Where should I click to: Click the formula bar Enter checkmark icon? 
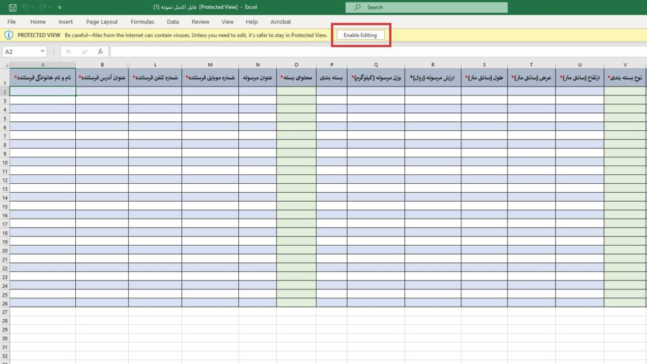pyautogui.click(x=85, y=52)
